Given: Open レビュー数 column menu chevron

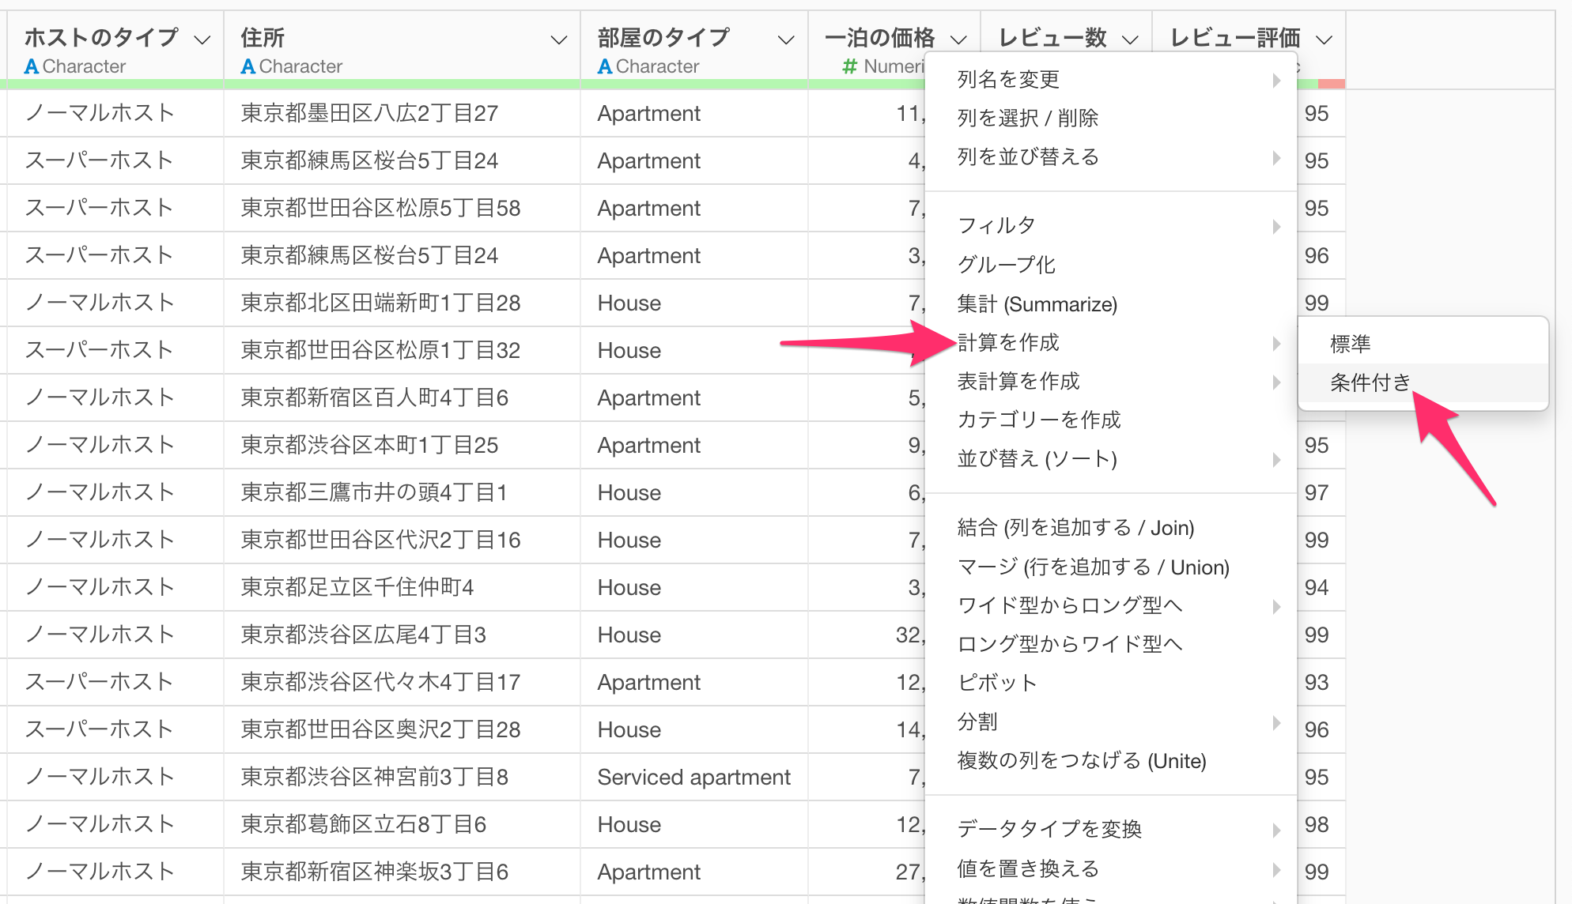Looking at the screenshot, I should pos(1130,40).
